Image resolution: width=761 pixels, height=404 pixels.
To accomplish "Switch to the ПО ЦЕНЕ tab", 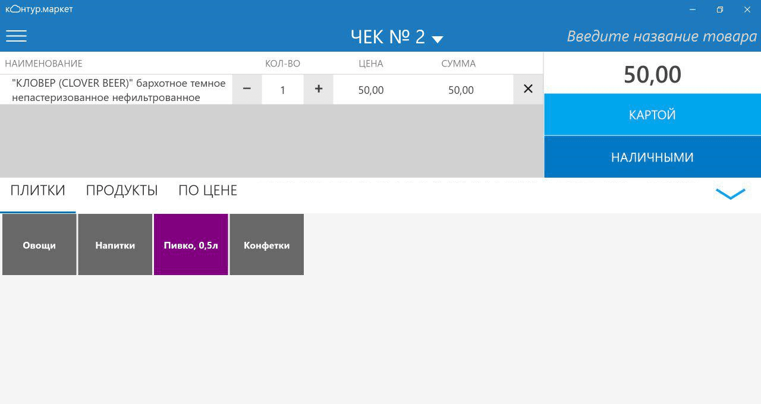I will point(207,191).
